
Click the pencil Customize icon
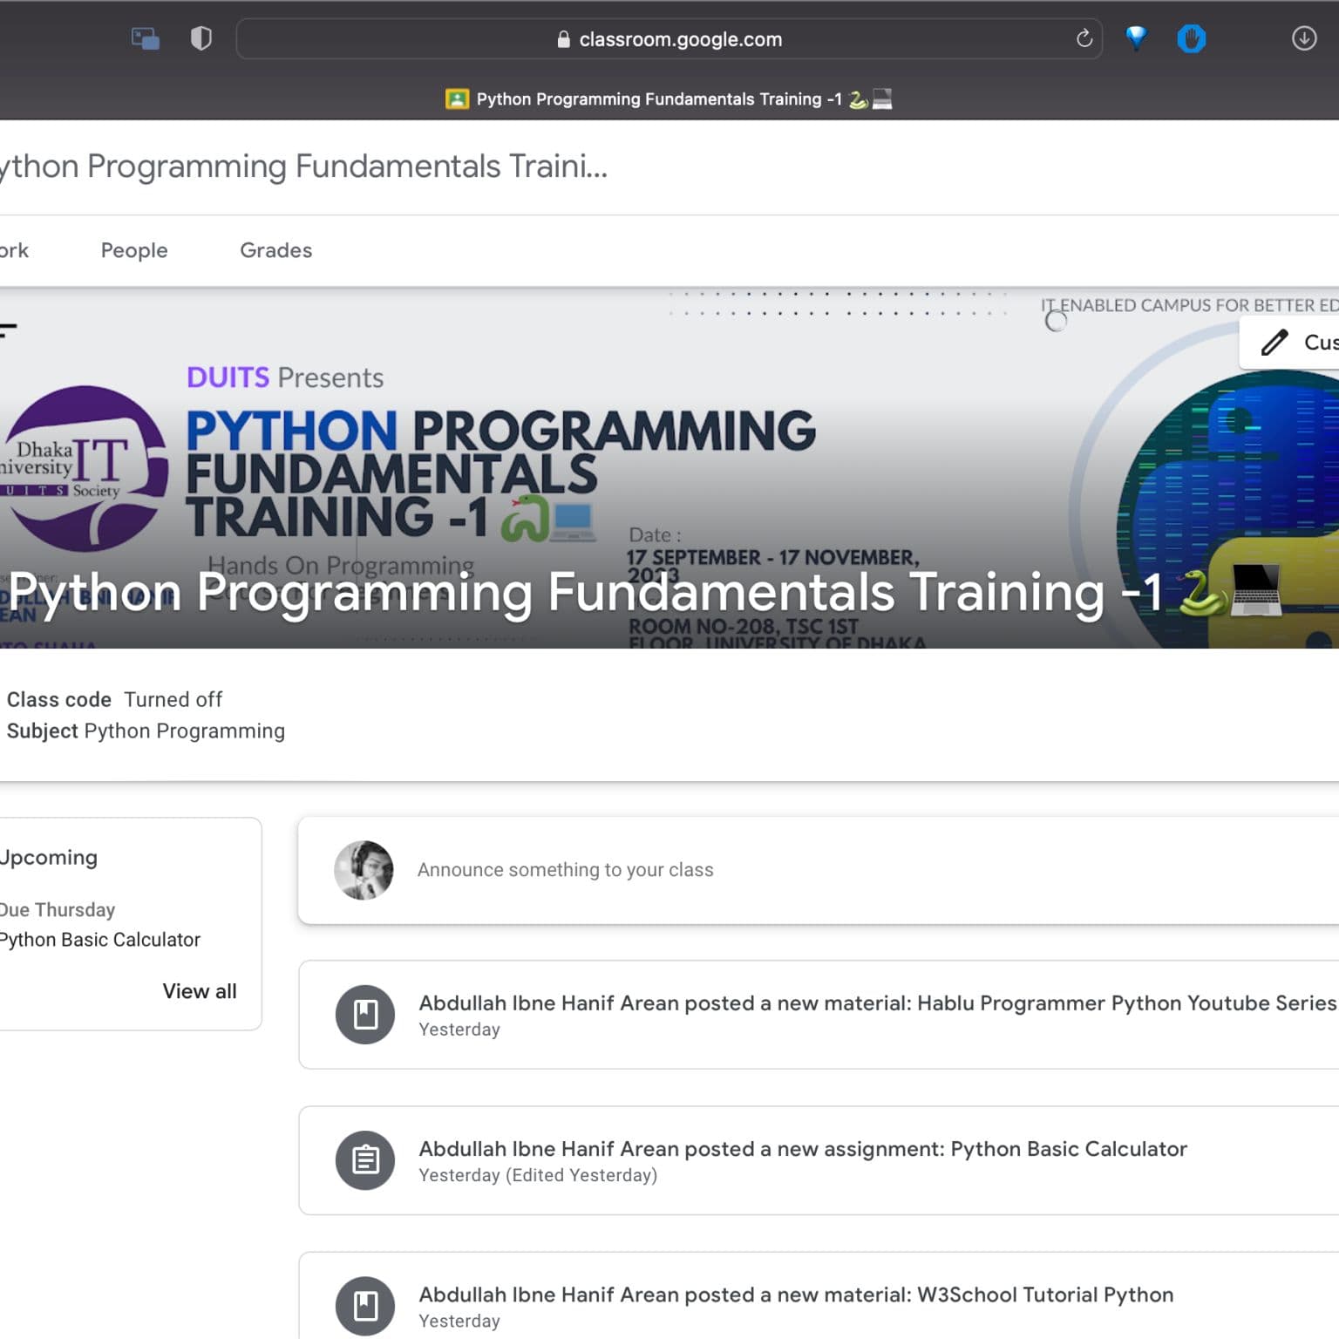point(1274,342)
